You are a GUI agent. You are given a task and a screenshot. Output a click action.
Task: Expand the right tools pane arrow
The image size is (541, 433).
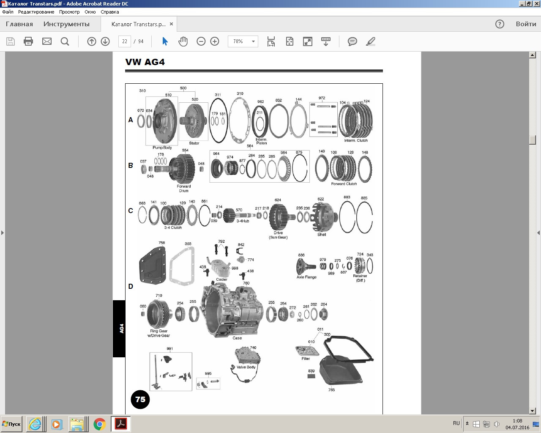(538, 233)
